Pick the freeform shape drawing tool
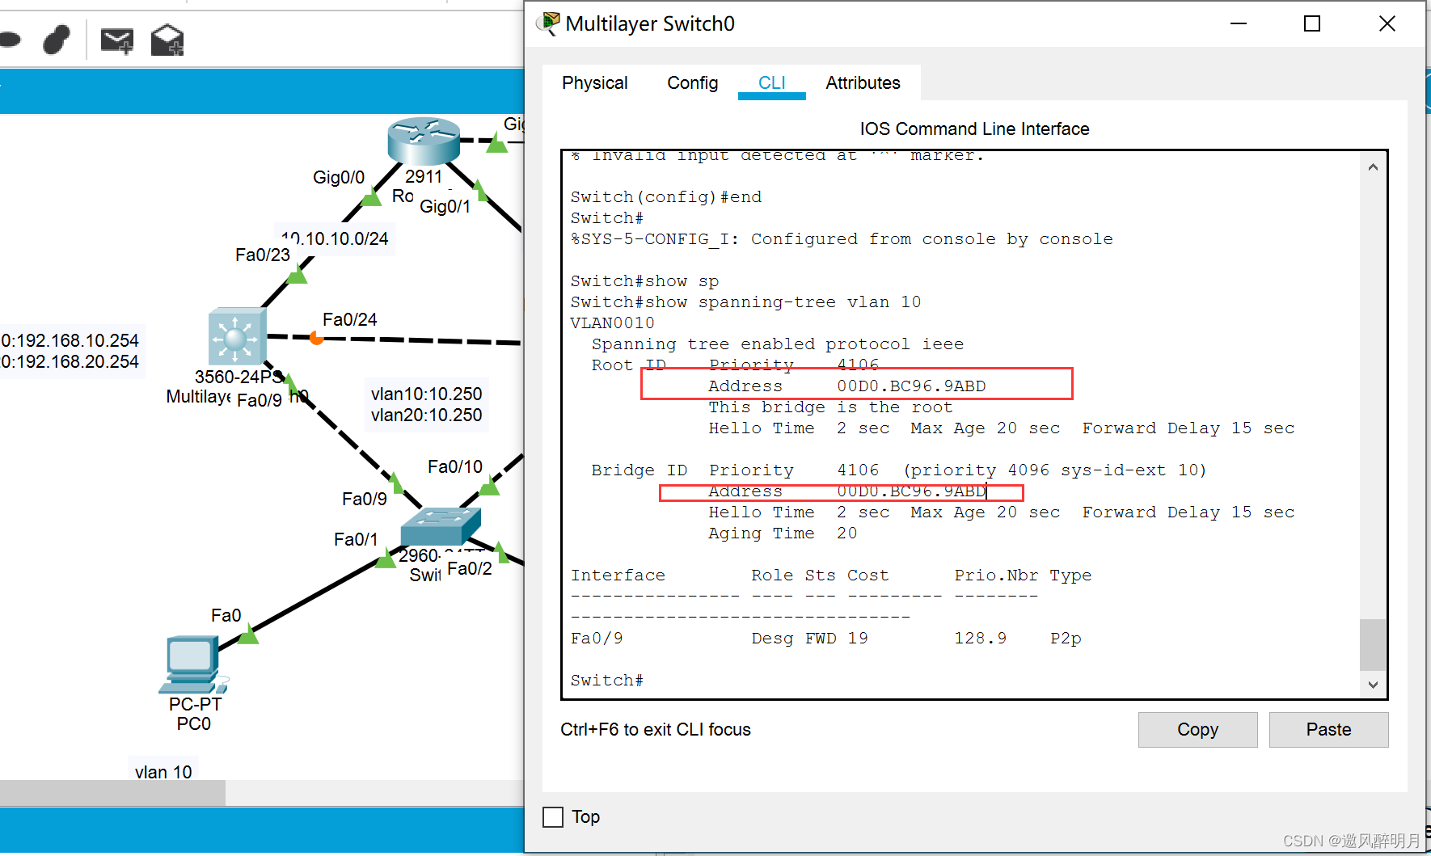1431x856 pixels. (x=56, y=39)
